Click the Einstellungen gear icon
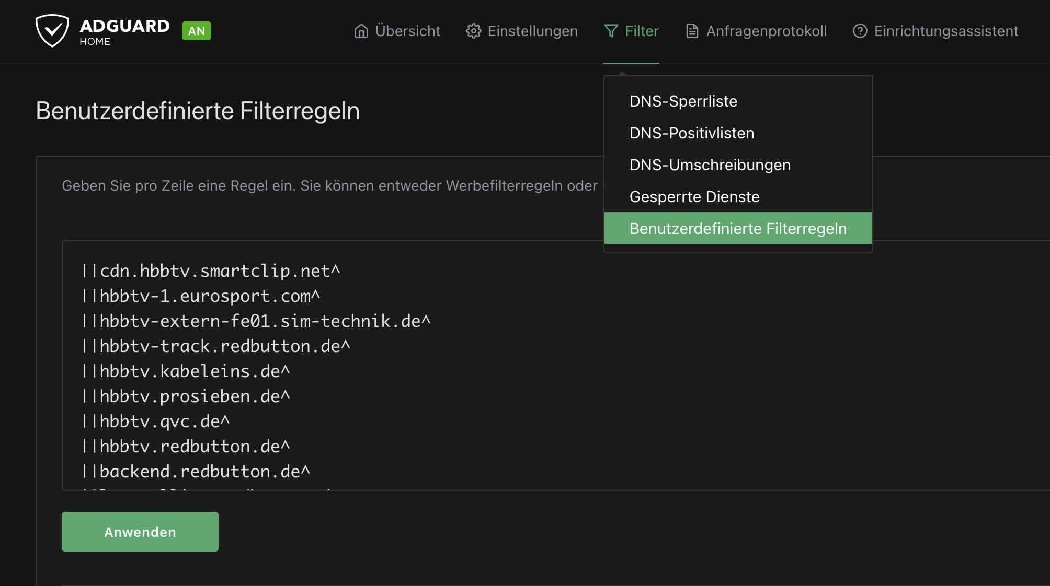 (x=474, y=31)
